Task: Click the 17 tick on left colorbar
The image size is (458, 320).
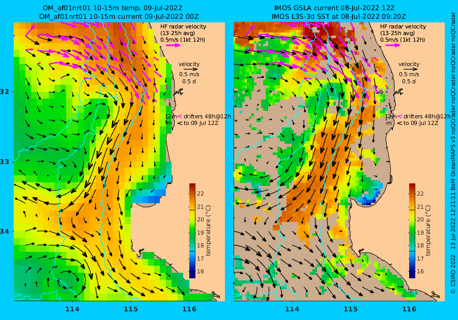Action: [201, 259]
